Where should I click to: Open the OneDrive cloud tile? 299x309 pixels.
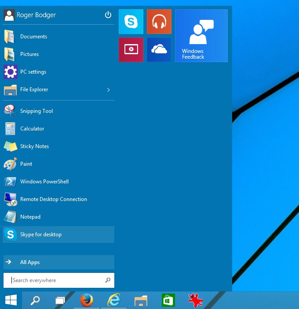(159, 50)
